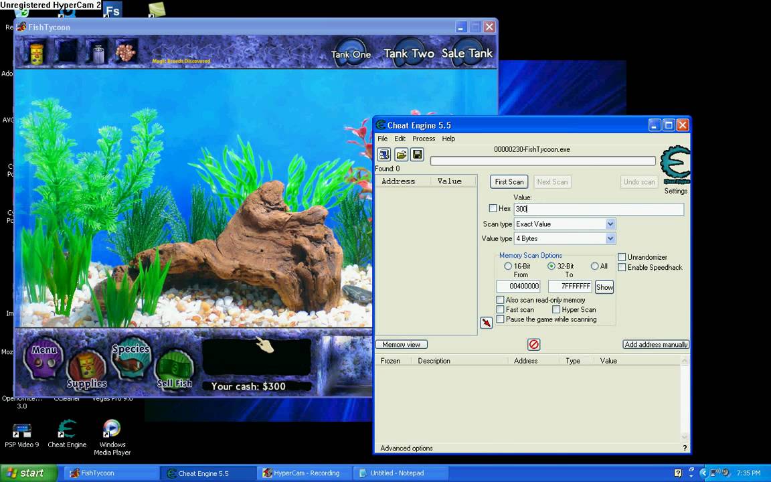The height and width of the screenshot is (482, 771).
Task: Open the PSP Video 9 desktop shortcut
Action: point(21,435)
